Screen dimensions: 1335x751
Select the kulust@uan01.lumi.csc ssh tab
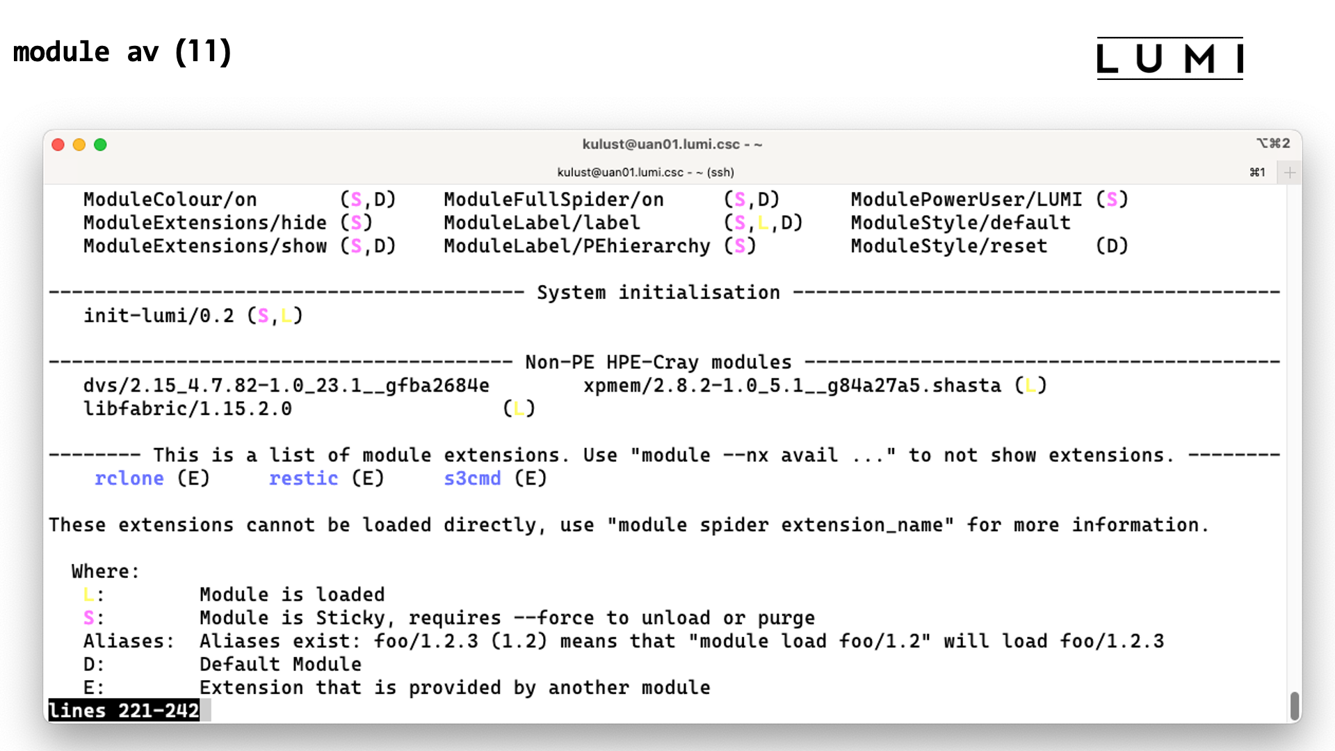[x=645, y=172]
